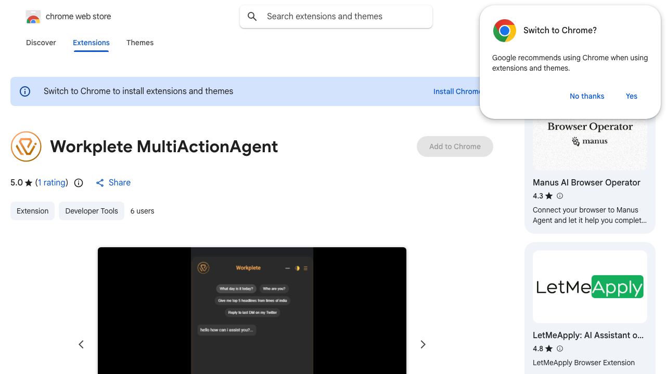Click the info icon beside the LetMeApply 4.8 rating

point(560,349)
